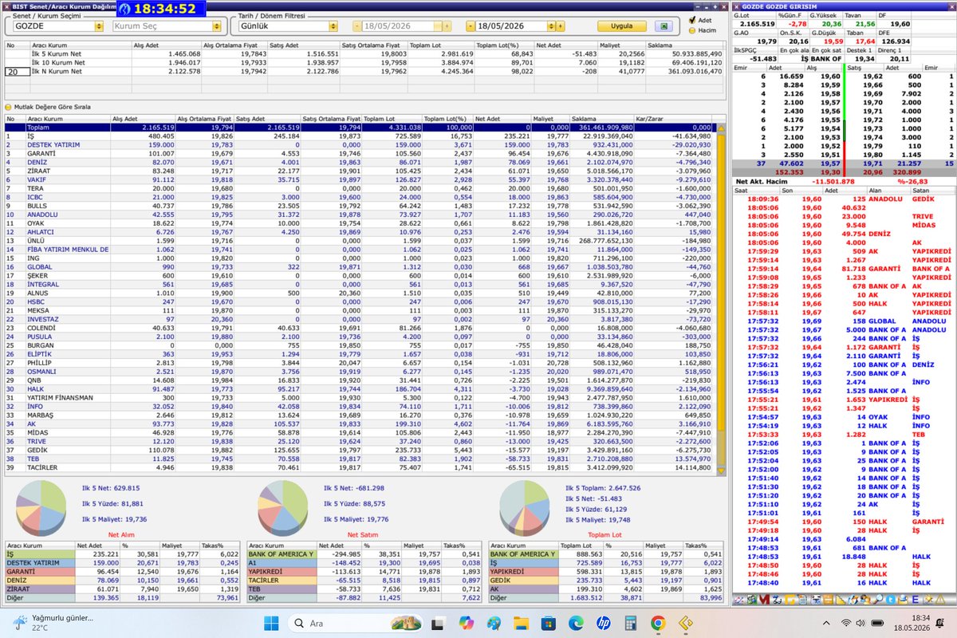Click the Net Satım pie chart
The height and width of the screenshot is (638, 957).
click(x=282, y=506)
